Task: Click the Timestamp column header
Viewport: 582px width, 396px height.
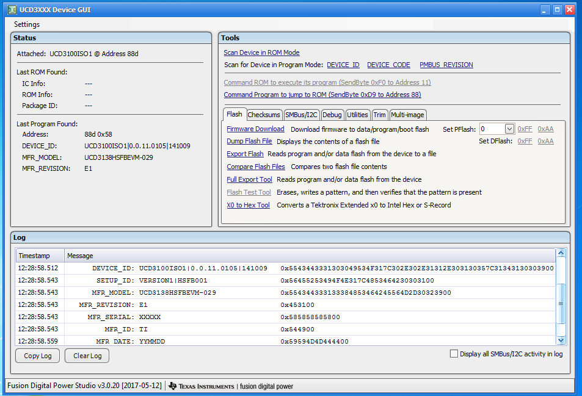Action: coord(40,256)
